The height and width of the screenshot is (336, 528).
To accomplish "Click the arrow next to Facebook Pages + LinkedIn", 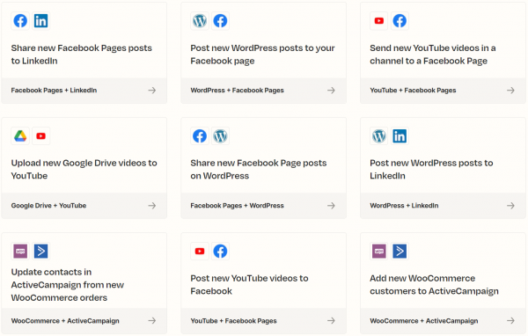I will 152,91.
